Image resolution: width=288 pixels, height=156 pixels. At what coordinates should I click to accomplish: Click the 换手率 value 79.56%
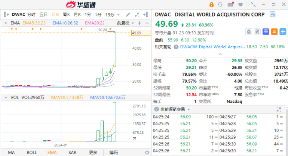click(x=189, y=75)
